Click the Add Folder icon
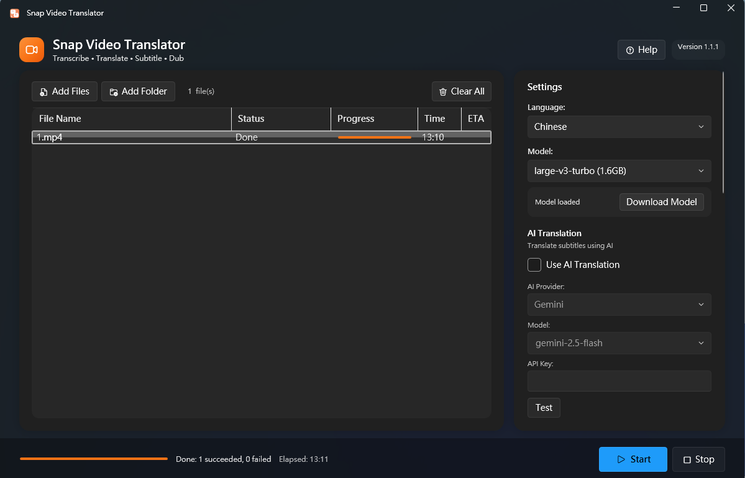 click(x=114, y=92)
